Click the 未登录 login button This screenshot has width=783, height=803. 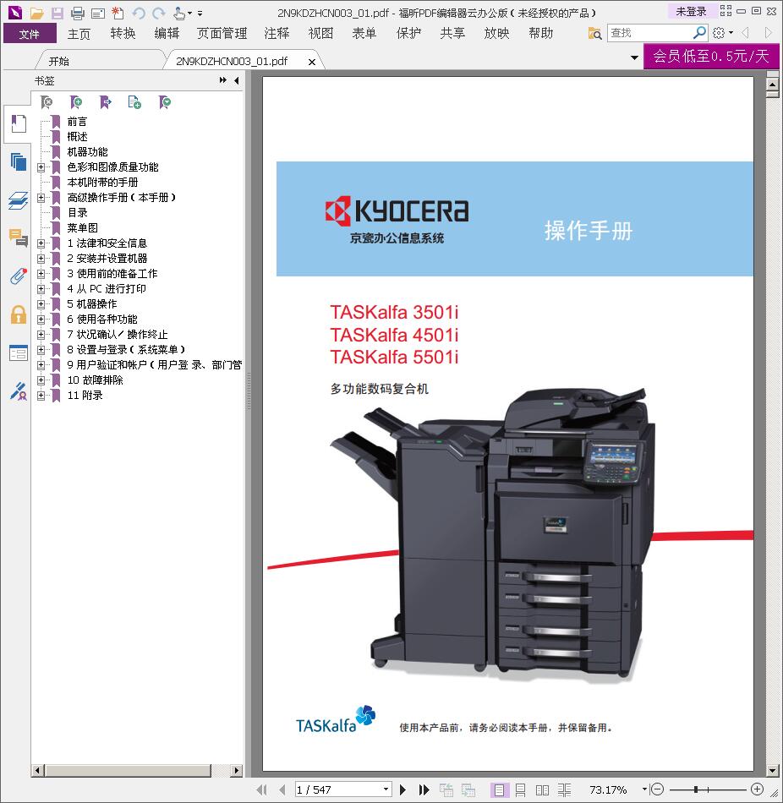coord(691,11)
